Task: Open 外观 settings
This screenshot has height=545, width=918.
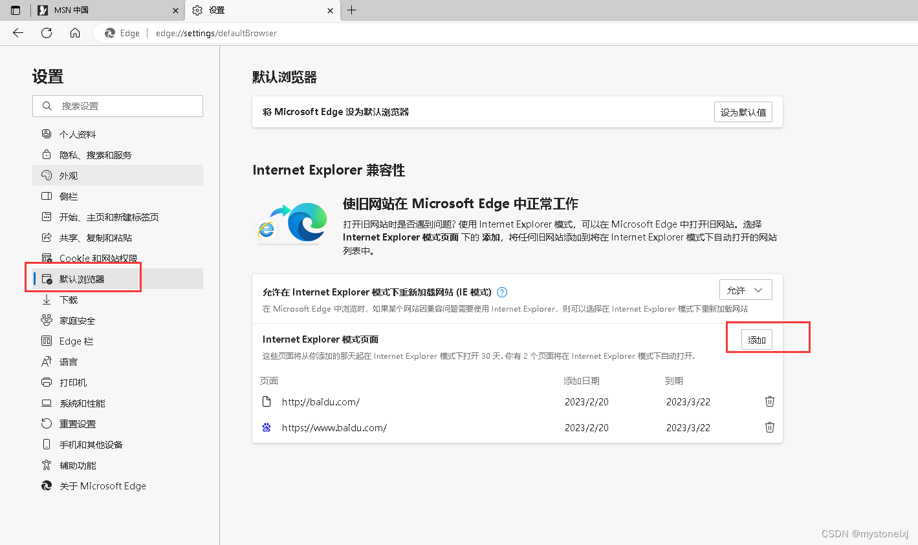Action: tap(118, 176)
